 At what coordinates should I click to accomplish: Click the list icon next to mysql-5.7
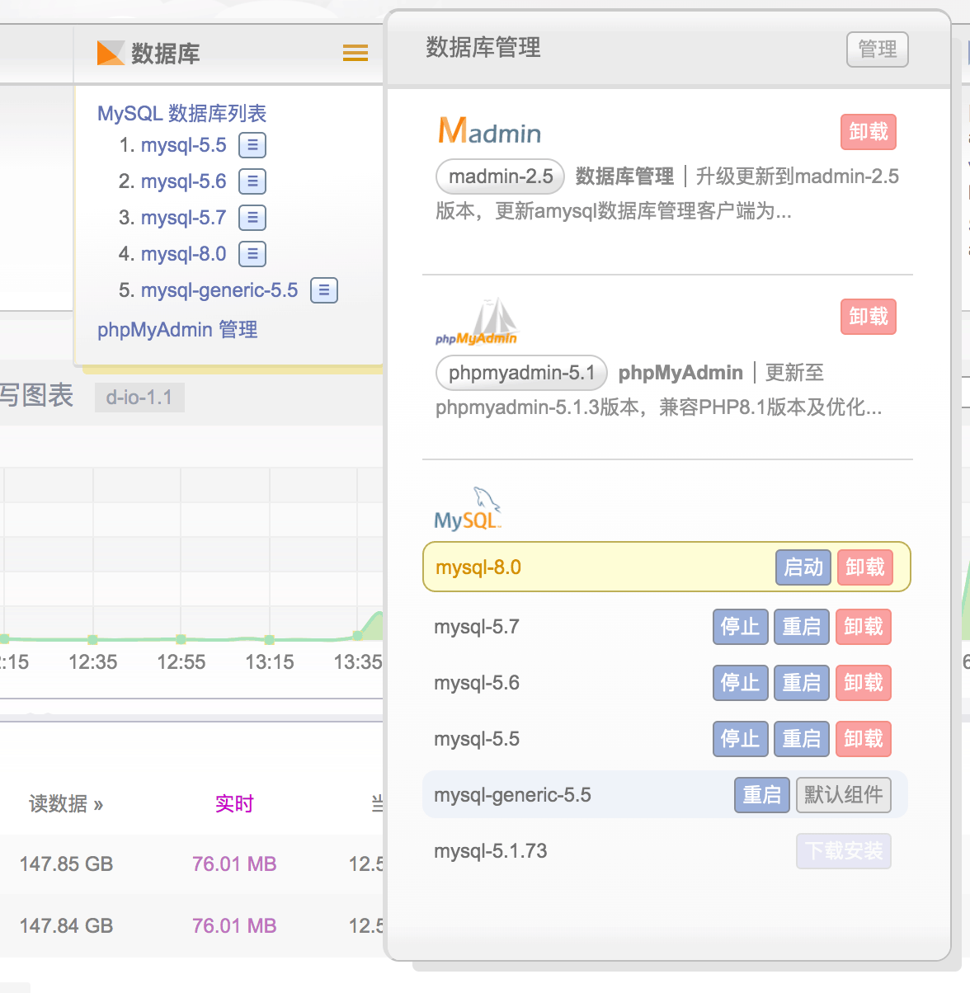pos(252,218)
